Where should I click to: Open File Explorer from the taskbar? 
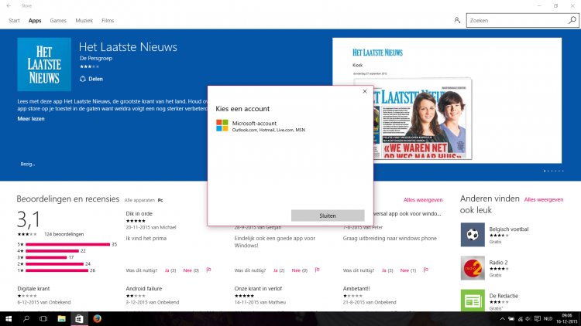pos(61,318)
